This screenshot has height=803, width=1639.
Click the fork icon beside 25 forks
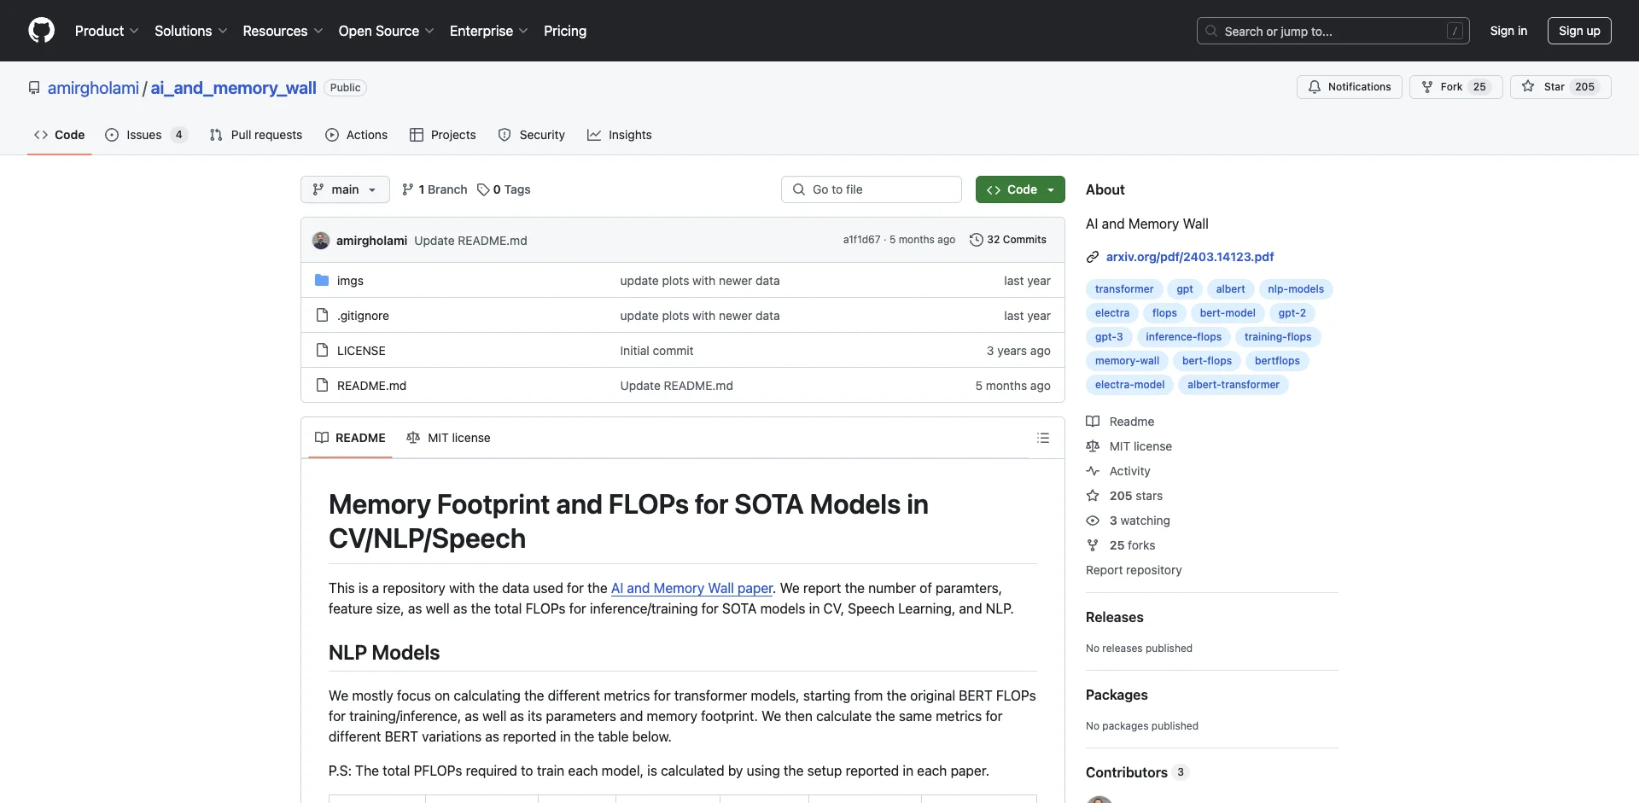point(1093,545)
